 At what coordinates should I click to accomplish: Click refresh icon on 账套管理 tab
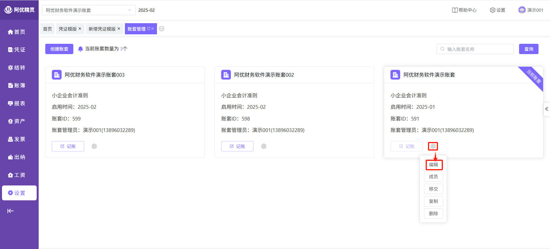click(149, 29)
